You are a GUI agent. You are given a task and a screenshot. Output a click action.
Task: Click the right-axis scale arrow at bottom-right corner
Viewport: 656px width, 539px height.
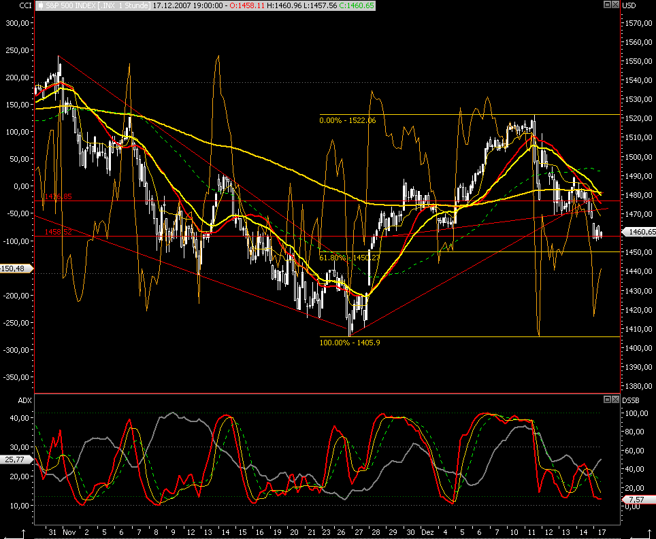click(x=639, y=534)
